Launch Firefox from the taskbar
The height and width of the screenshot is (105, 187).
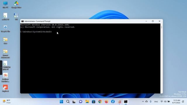click(x=106, y=101)
